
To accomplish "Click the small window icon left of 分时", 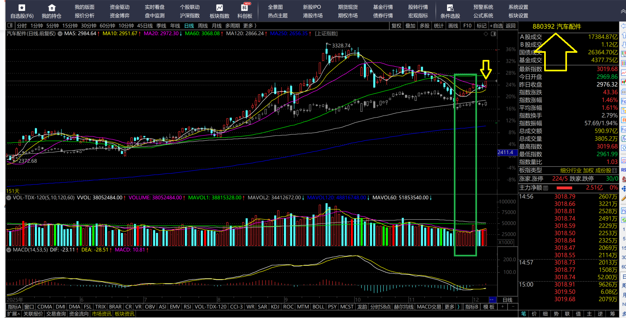I will pos(10,25).
